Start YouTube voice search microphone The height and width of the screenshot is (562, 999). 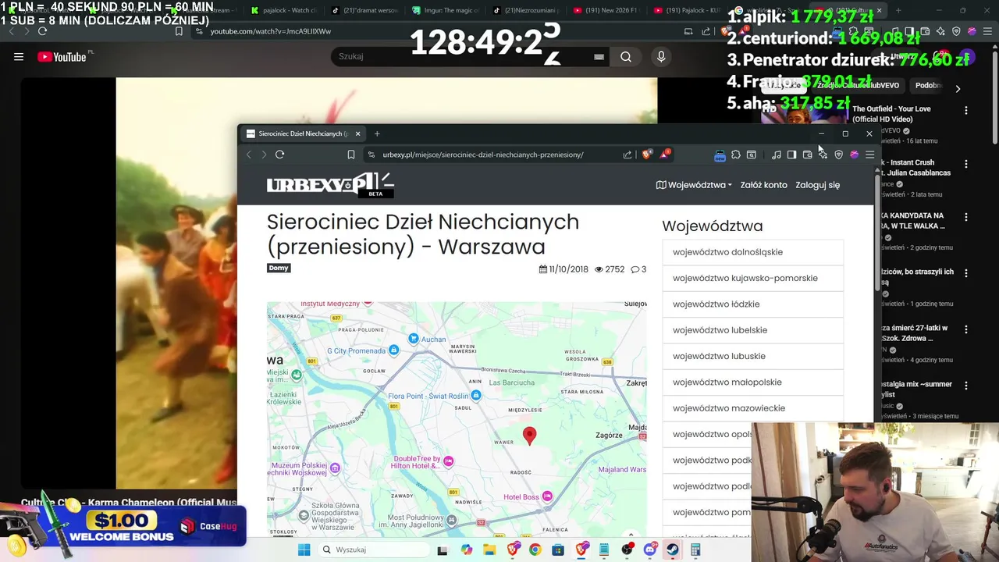(x=661, y=56)
